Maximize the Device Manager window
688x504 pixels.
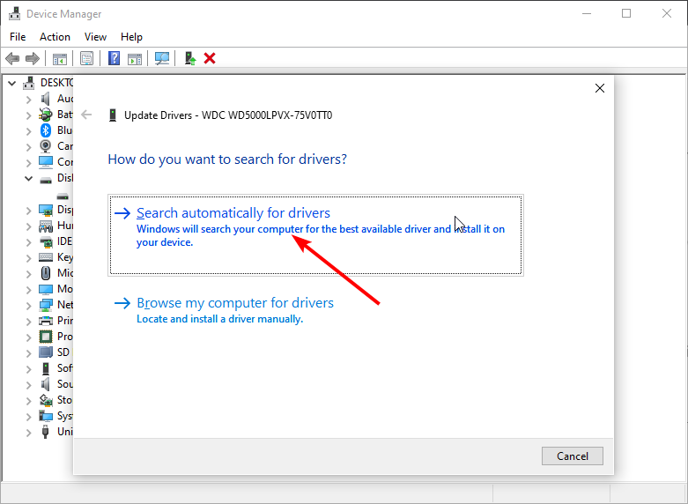point(626,13)
